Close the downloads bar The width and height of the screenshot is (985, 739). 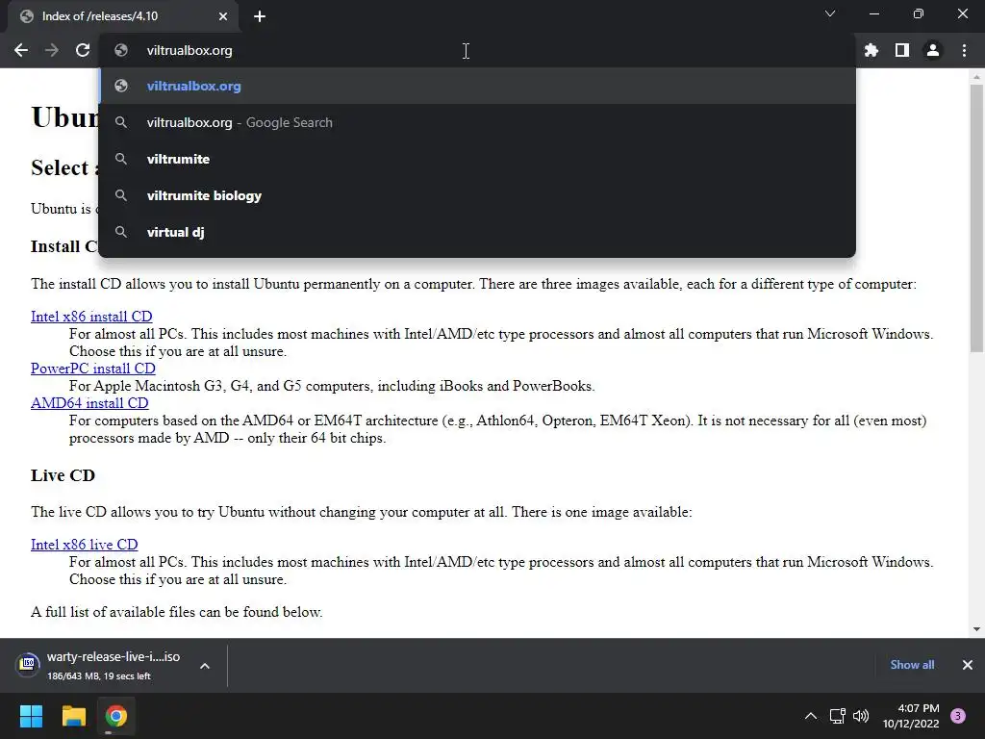pyautogui.click(x=968, y=665)
